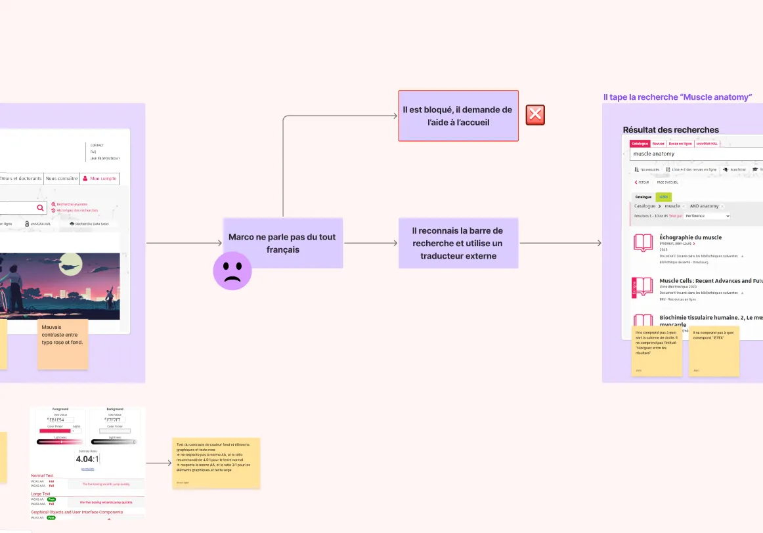Click the univOAK-HAL open-access lock icon
The width and height of the screenshot is (763, 533).
coord(27,224)
